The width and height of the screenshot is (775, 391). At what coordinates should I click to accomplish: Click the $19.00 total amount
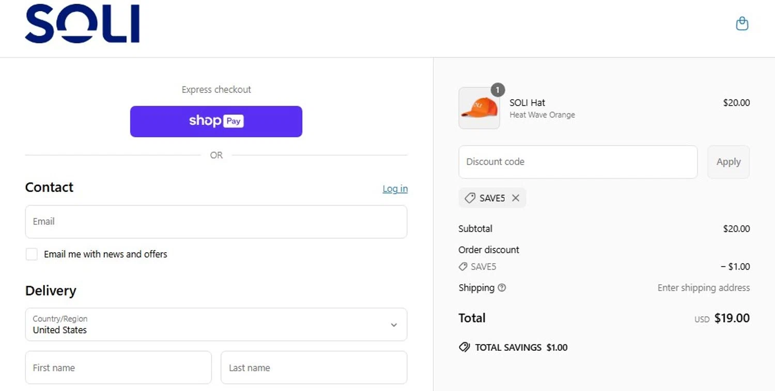pos(732,318)
